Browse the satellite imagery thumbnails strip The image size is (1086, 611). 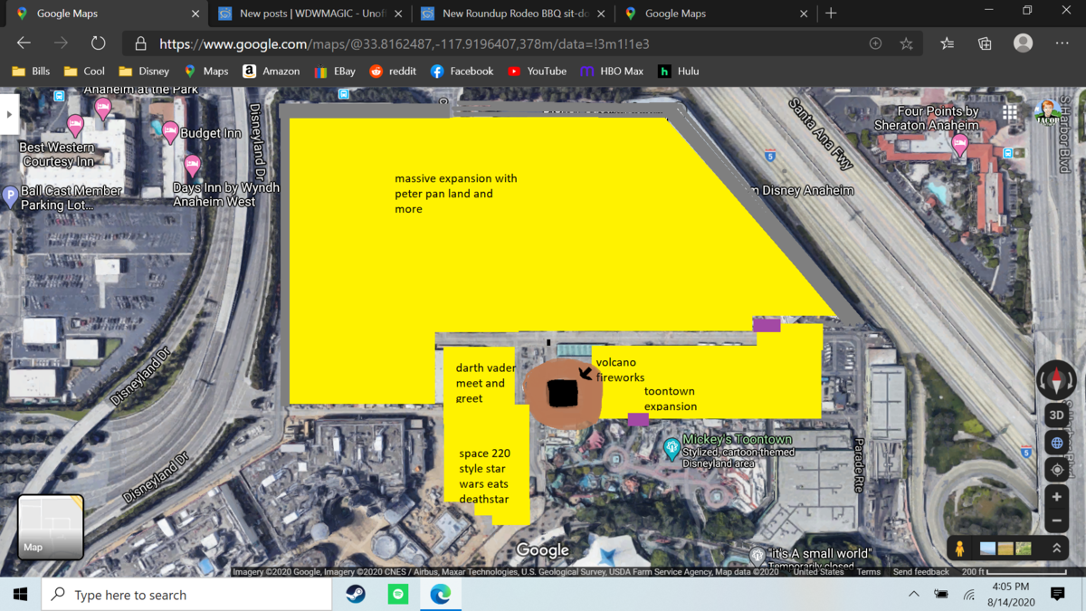click(x=1005, y=549)
